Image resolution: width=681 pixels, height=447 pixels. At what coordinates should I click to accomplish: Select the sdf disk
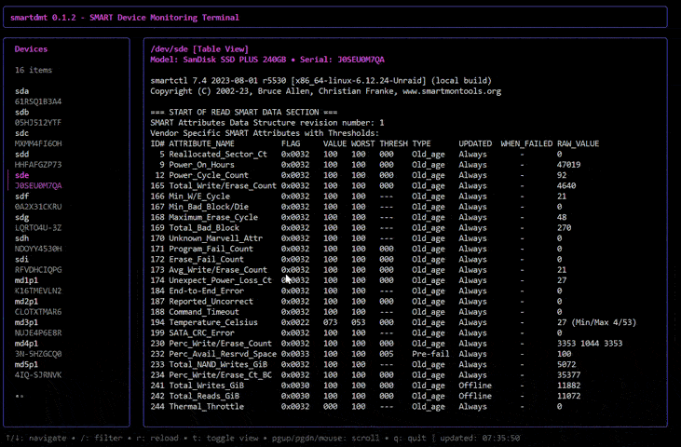click(22, 196)
